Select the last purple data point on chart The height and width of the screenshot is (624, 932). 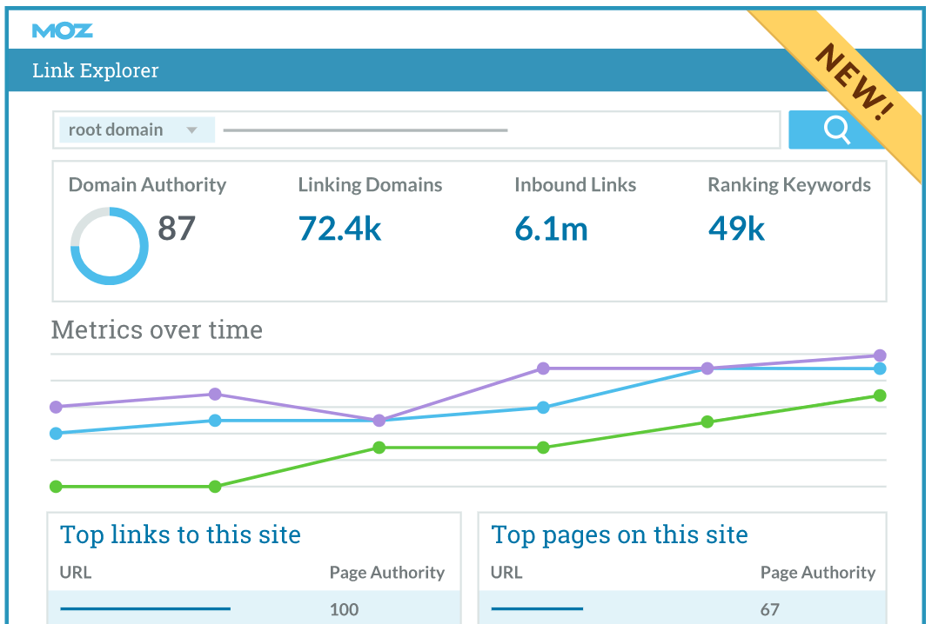coord(880,355)
